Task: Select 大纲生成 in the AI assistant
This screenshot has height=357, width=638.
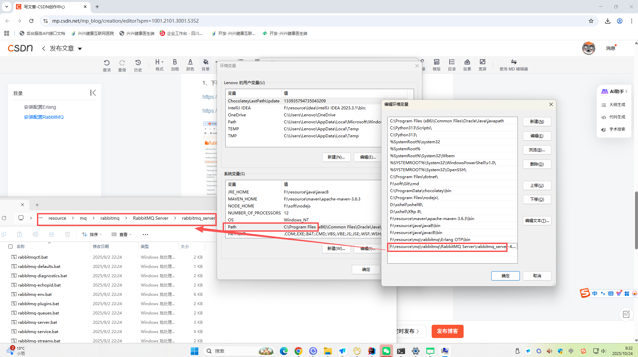Action: (614, 105)
